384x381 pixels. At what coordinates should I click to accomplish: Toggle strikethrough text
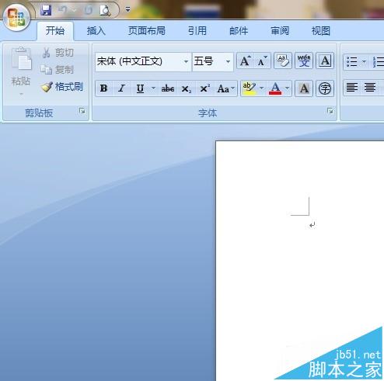(x=168, y=88)
